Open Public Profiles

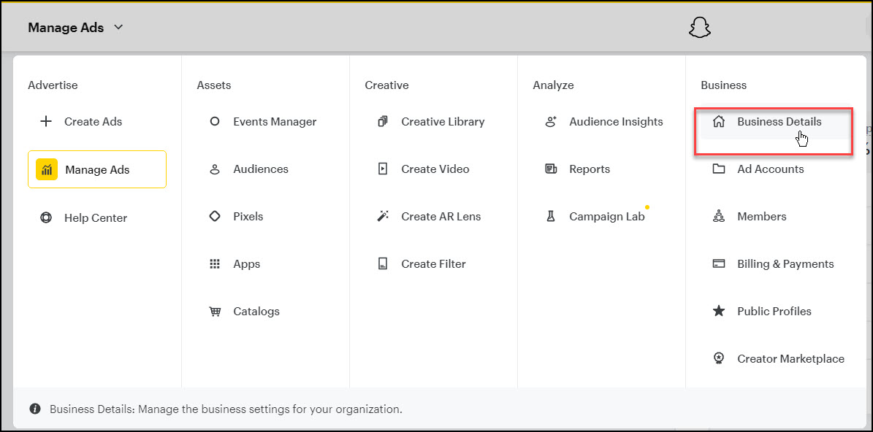774,312
